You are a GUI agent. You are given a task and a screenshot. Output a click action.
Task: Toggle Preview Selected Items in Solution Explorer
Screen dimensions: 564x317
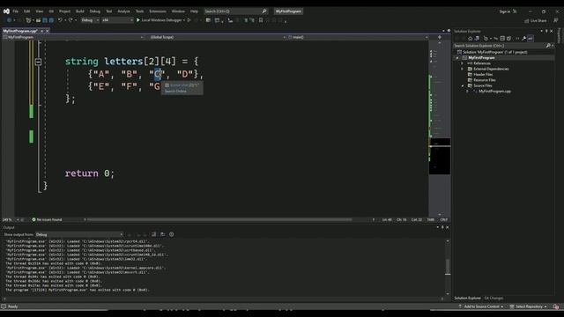531,39
